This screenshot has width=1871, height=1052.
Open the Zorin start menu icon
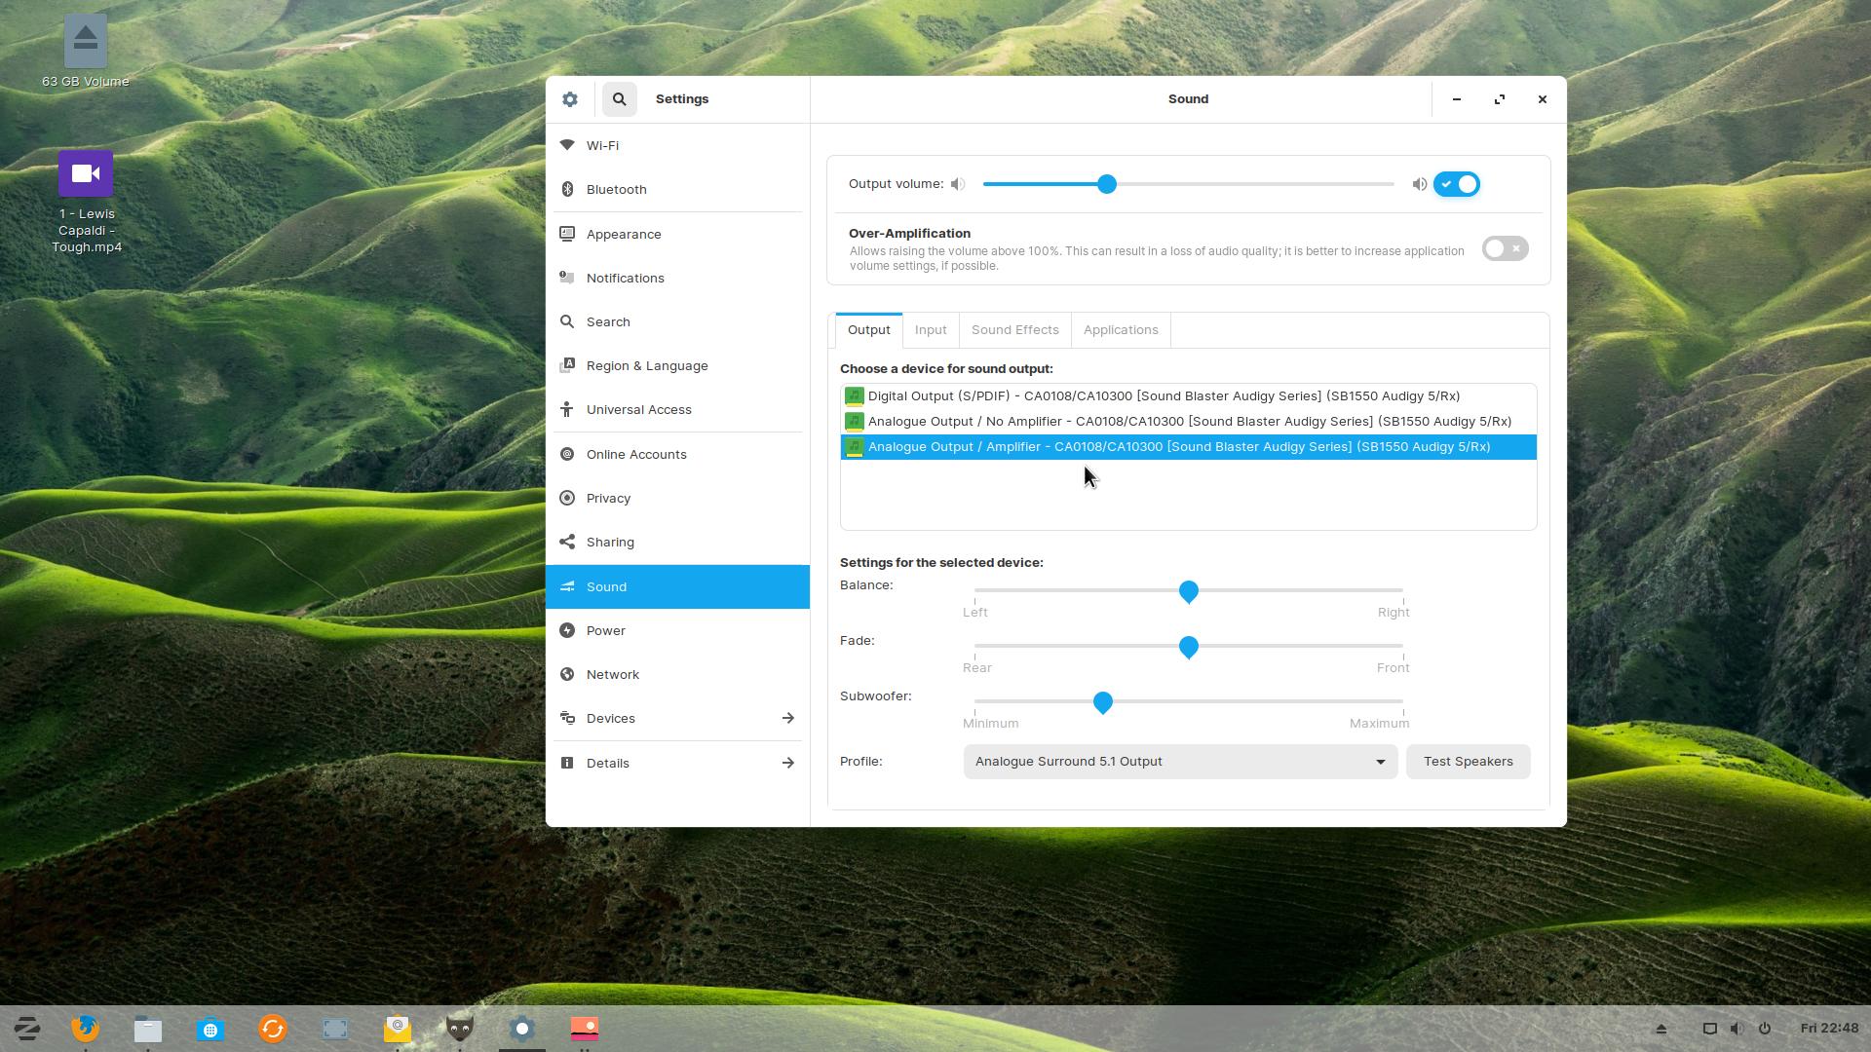[x=27, y=1029]
